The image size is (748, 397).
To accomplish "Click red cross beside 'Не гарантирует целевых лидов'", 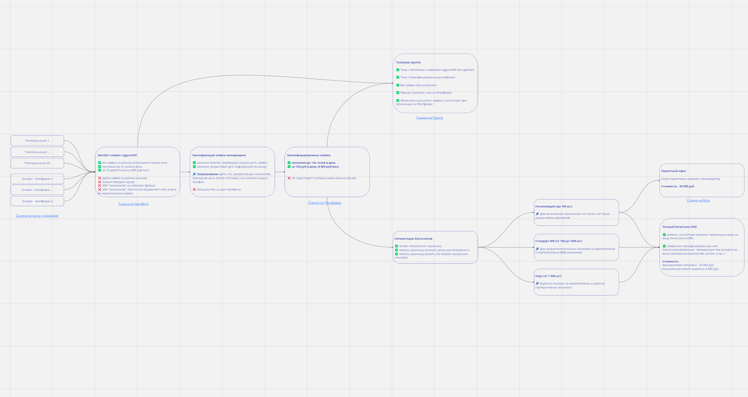I will coord(289,178).
